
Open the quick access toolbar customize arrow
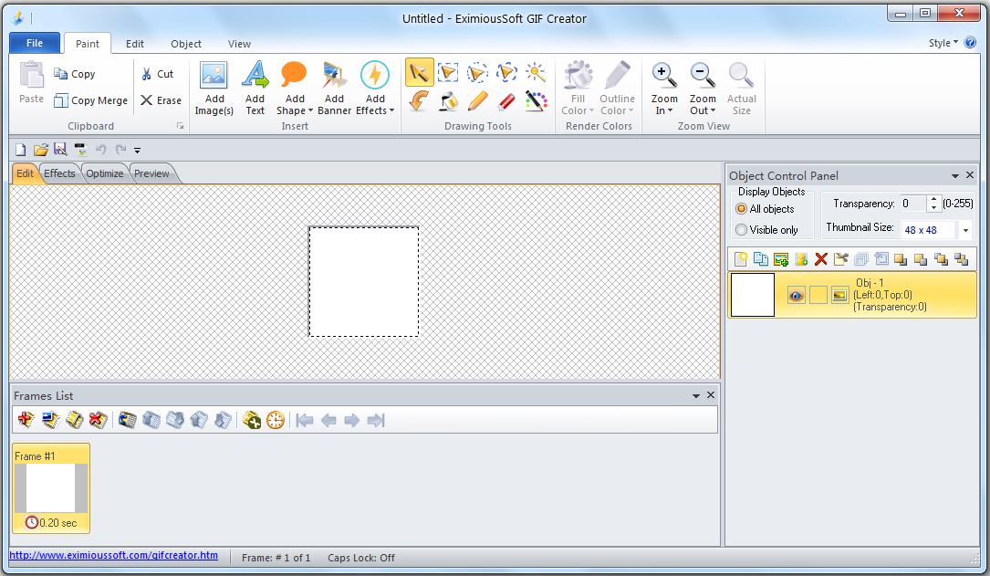click(137, 151)
